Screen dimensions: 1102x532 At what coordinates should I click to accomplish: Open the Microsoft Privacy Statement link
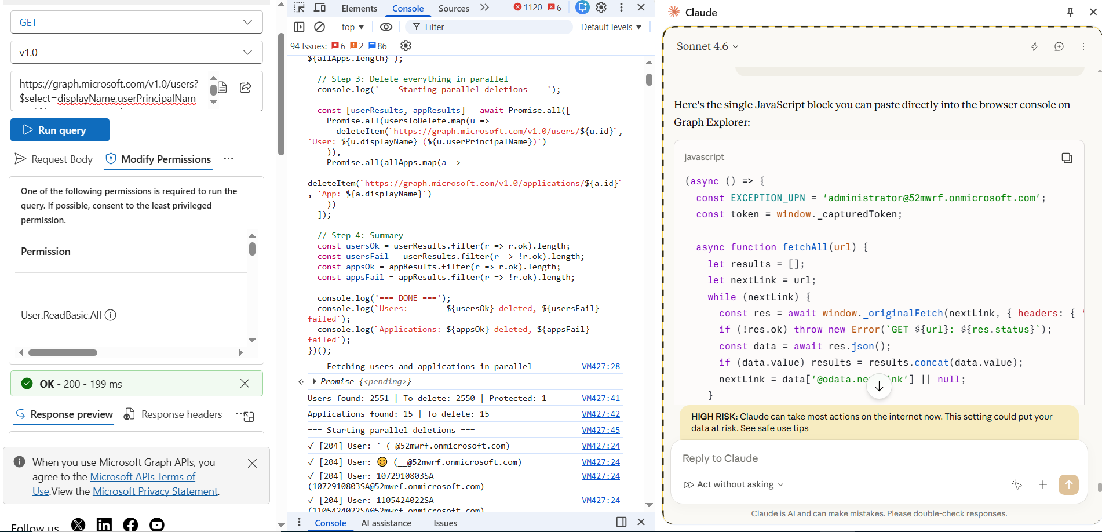coord(155,491)
